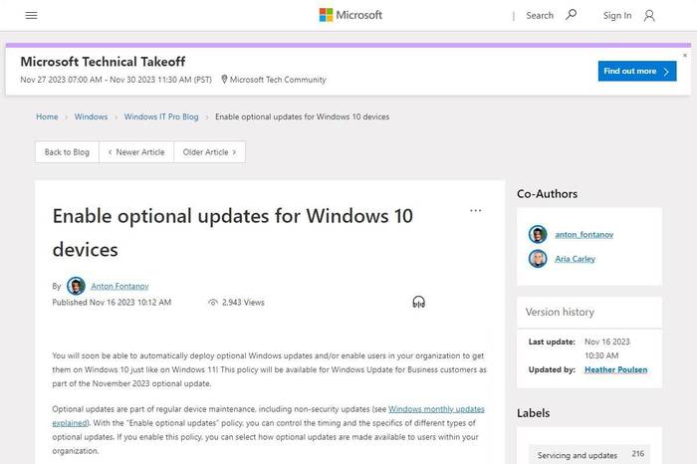Click the Microsoft logo

(x=350, y=15)
